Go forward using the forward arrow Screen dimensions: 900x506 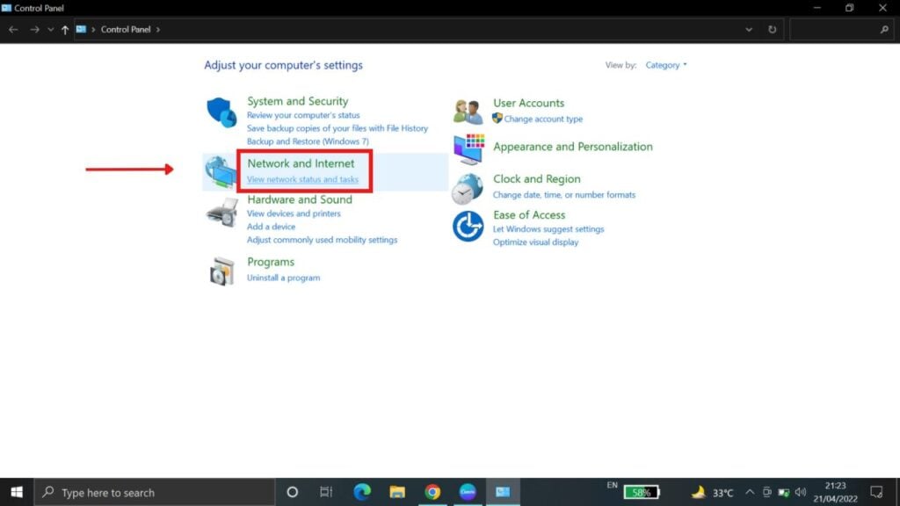click(x=34, y=29)
